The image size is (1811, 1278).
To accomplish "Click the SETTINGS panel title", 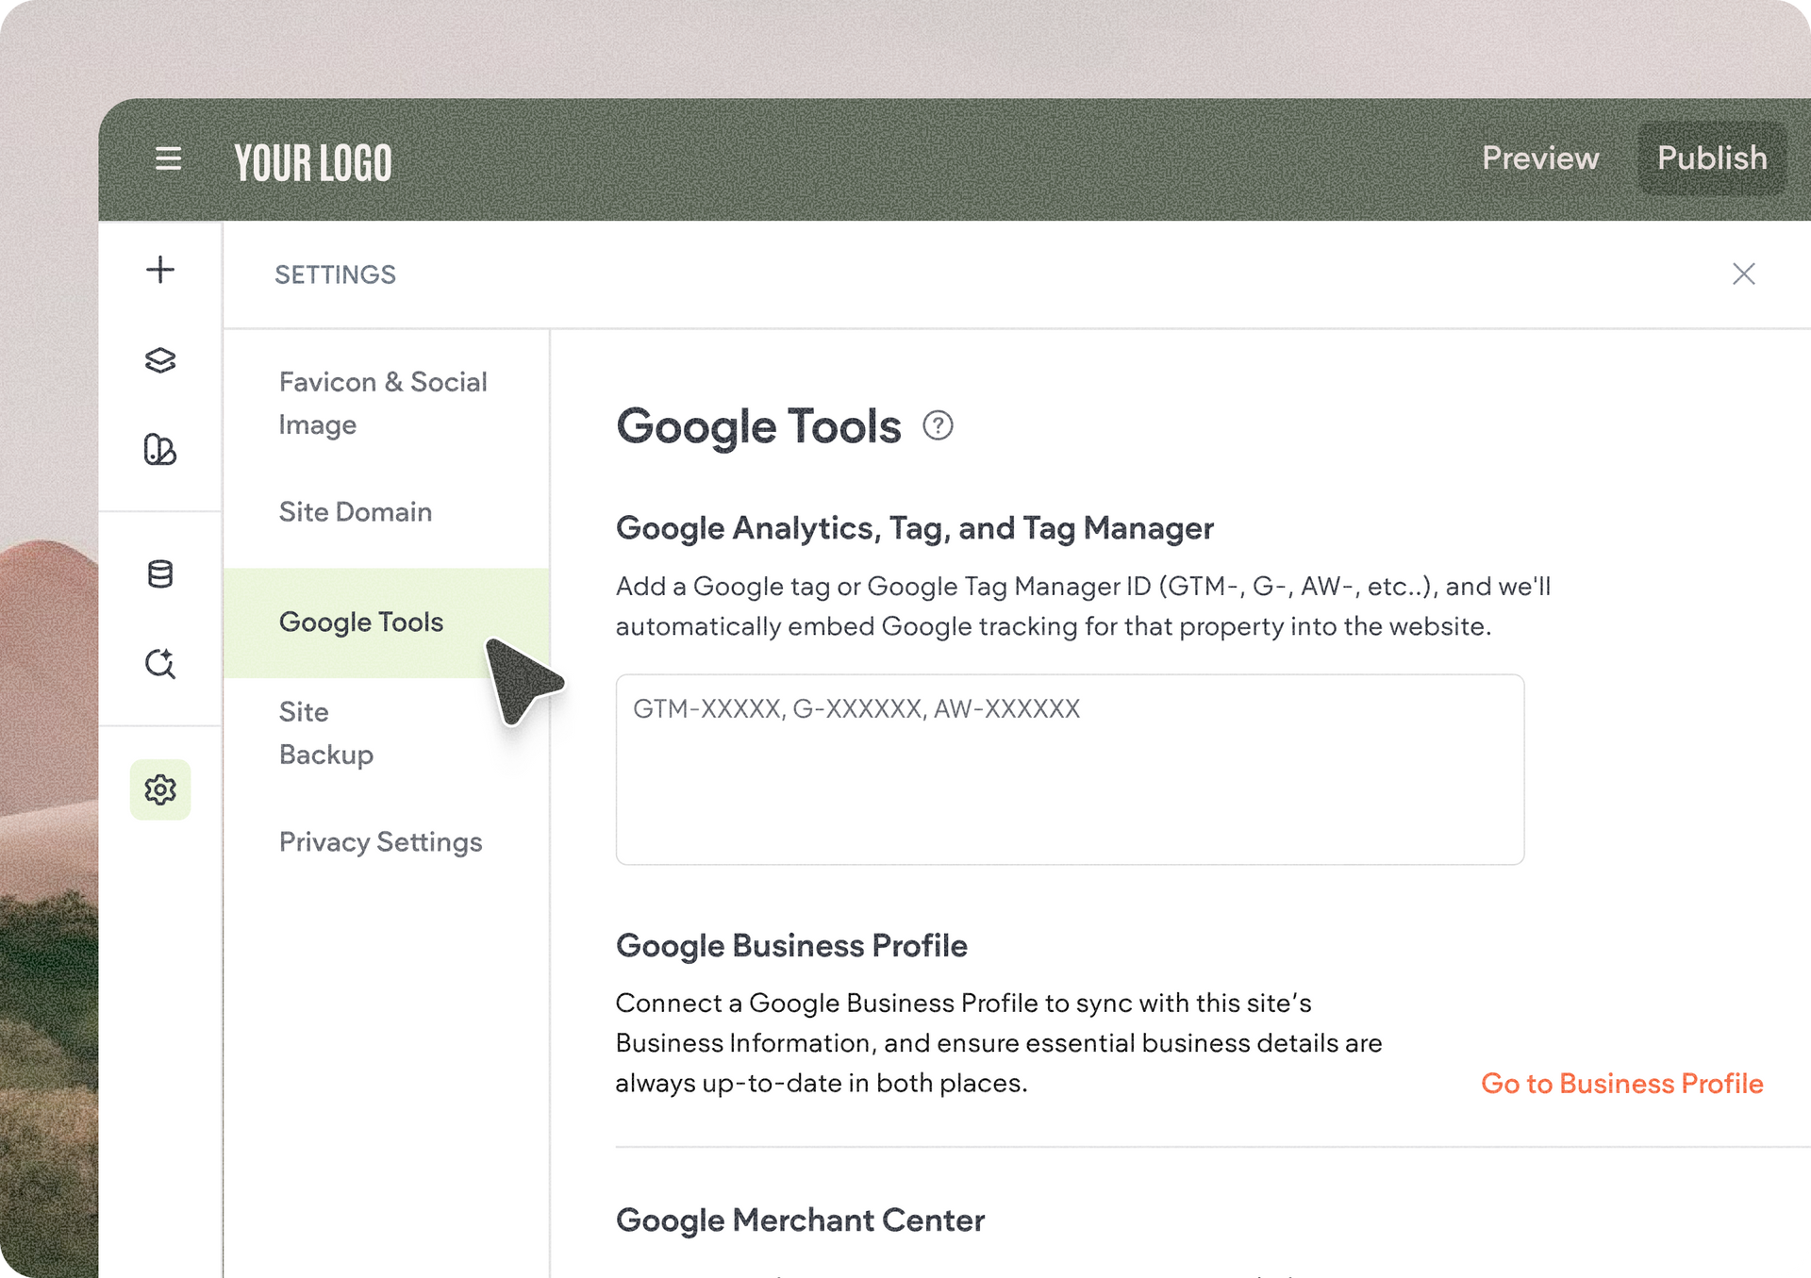I will pos(335,274).
